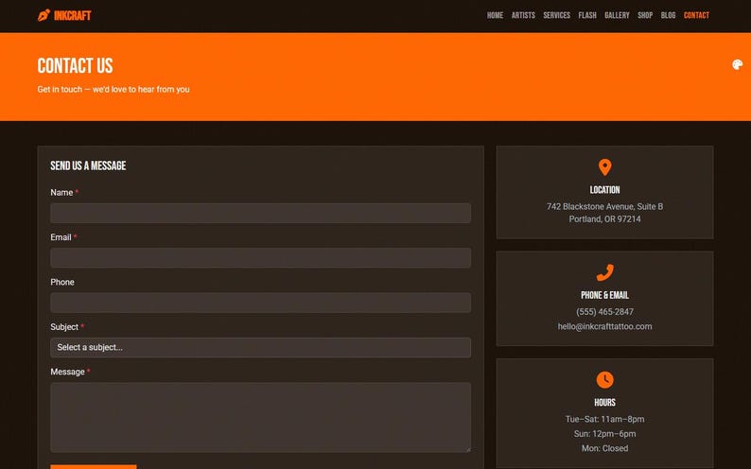Click the (555) 465-2847 phone number
The image size is (751, 469).
[605, 311]
